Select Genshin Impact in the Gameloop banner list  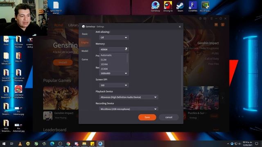[208, 43]
